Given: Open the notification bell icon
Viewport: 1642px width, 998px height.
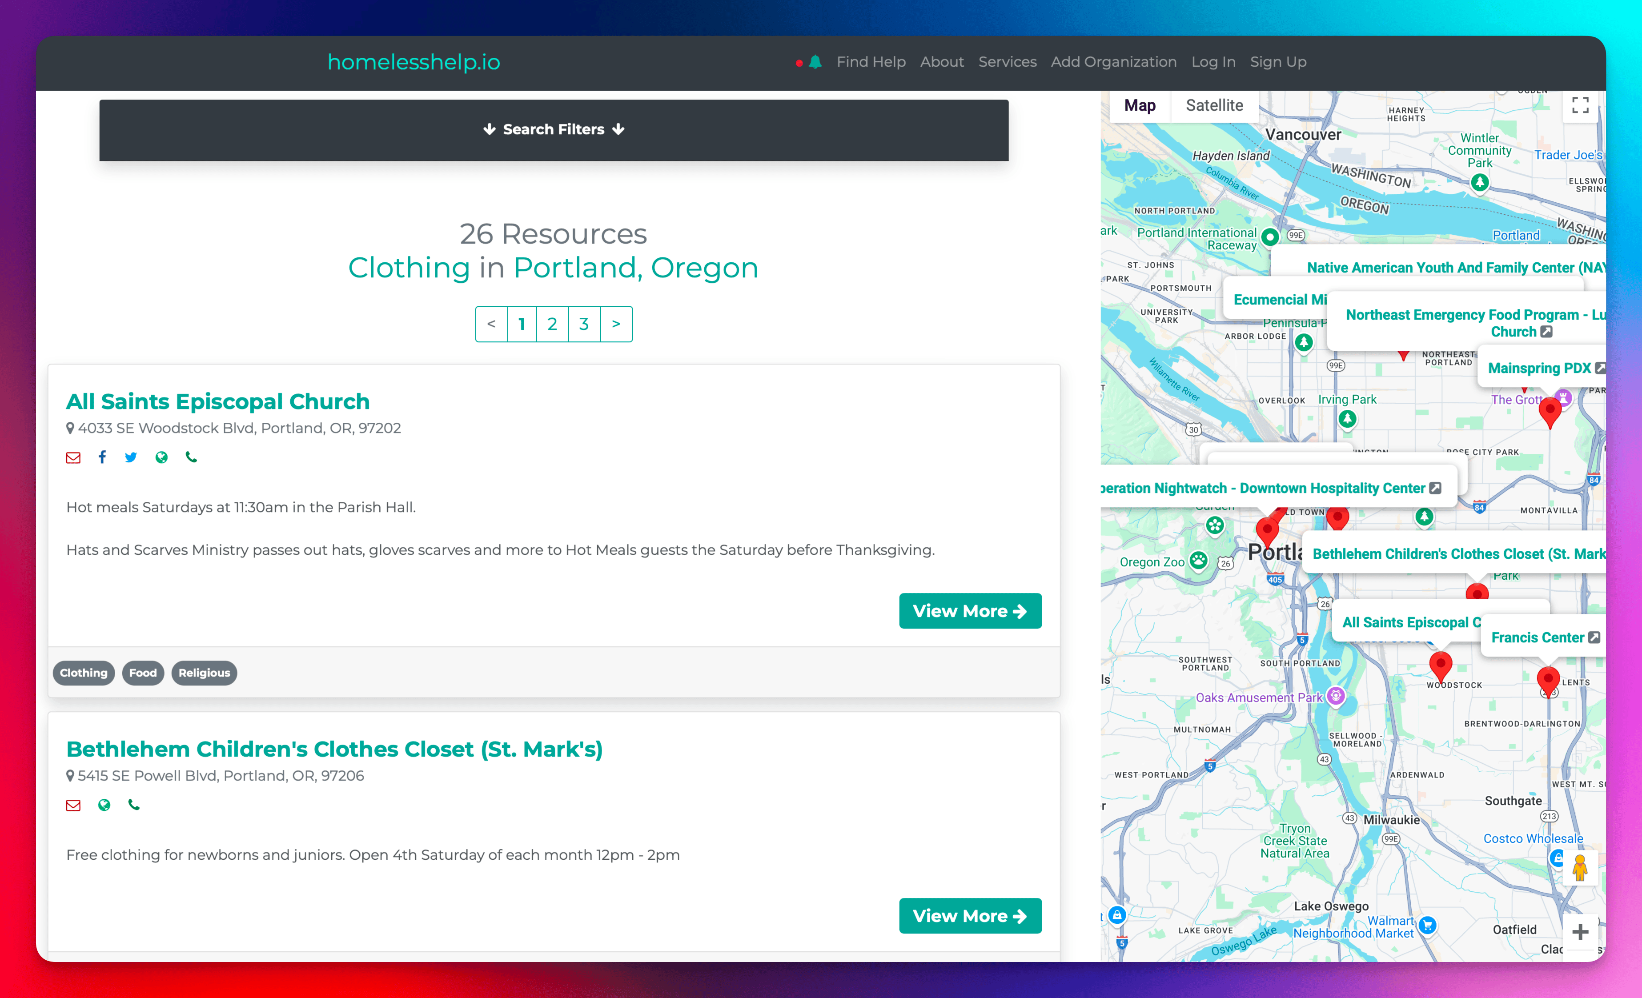Looking at the screenshot, I should (815, 62).
